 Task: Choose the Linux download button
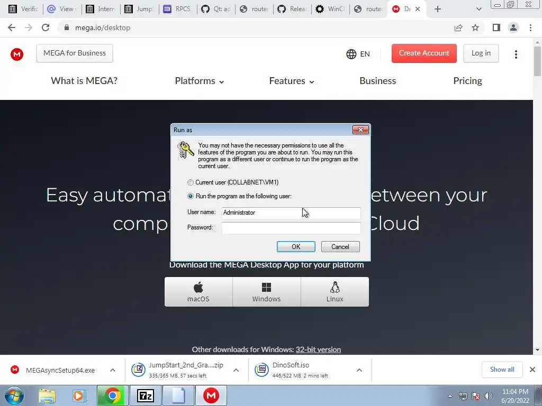coord(335,292)
